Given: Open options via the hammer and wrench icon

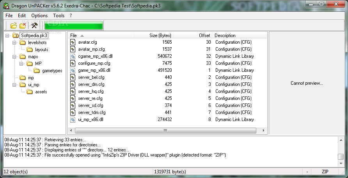Looking at the screenshot, I should point(34,25).
